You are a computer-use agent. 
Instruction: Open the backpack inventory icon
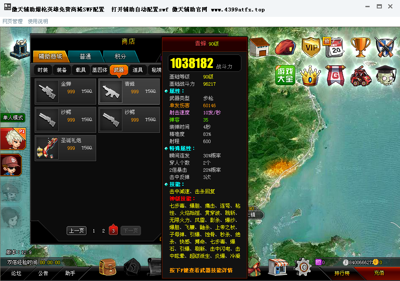click(x=108, y=267)
